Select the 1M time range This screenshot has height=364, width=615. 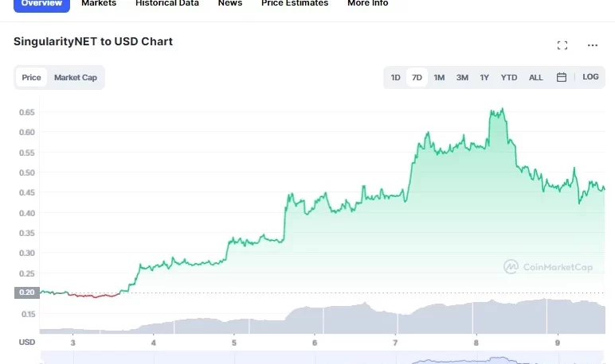(439, 78)
